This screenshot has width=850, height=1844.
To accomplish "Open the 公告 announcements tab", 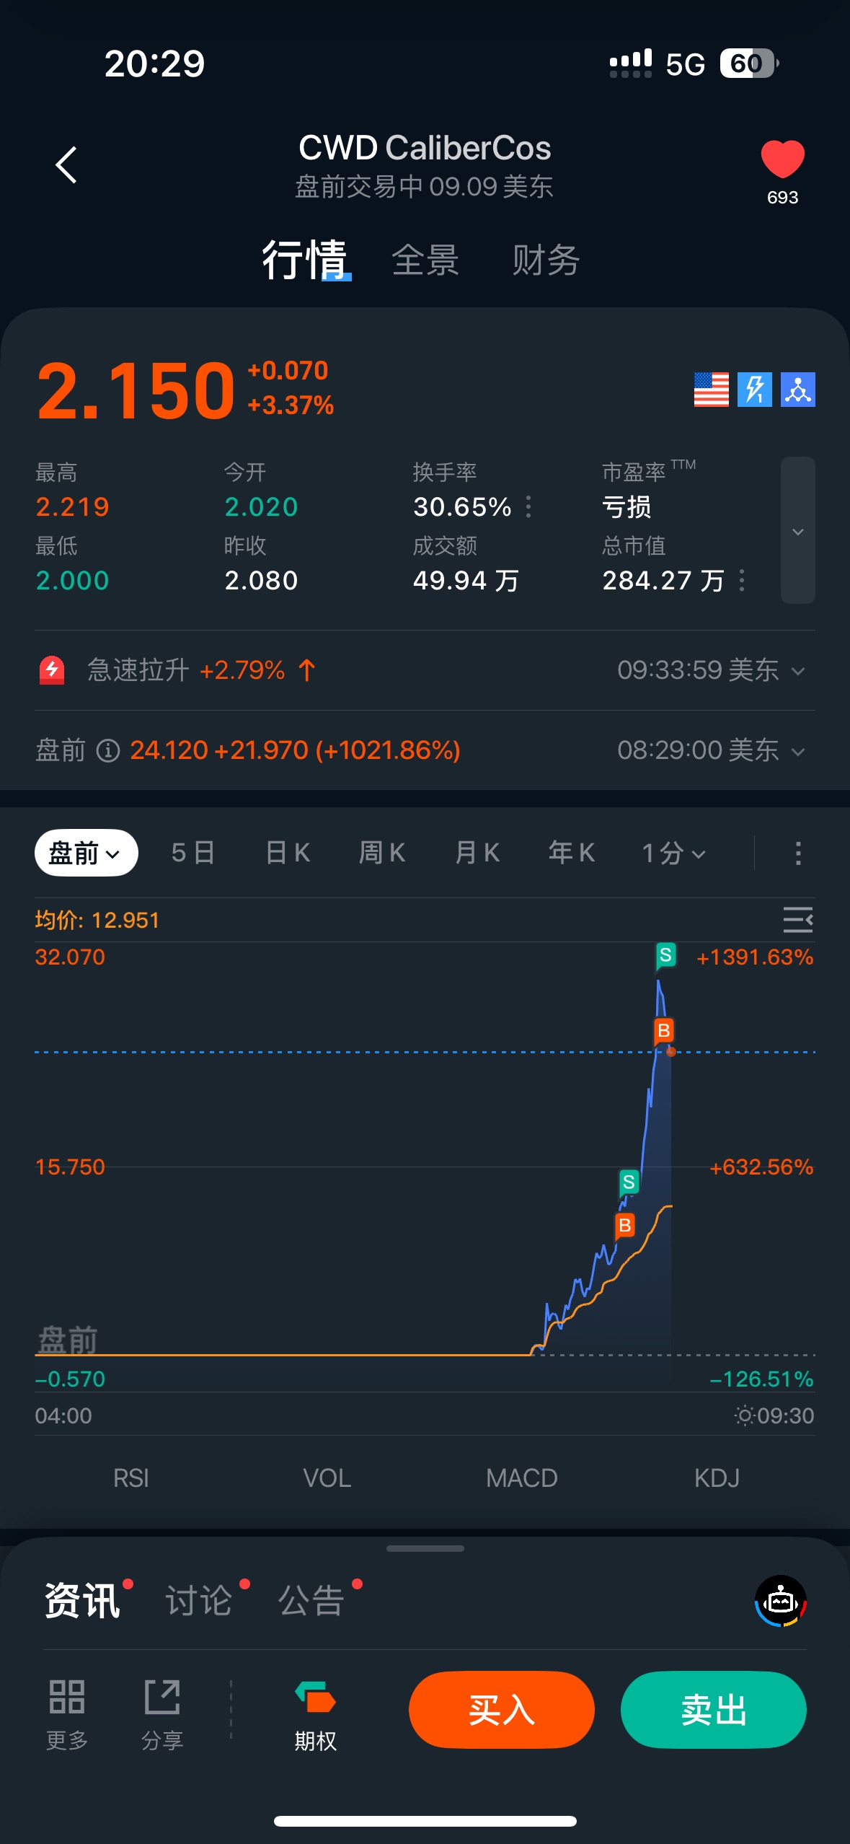I will pyautogui.click(x=311, y=1602).
